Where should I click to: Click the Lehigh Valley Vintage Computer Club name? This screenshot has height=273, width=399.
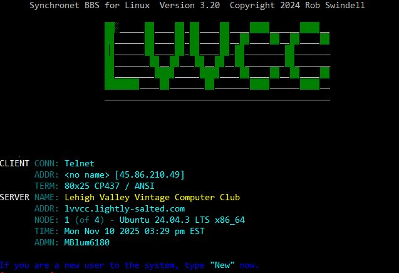[152, 197]
